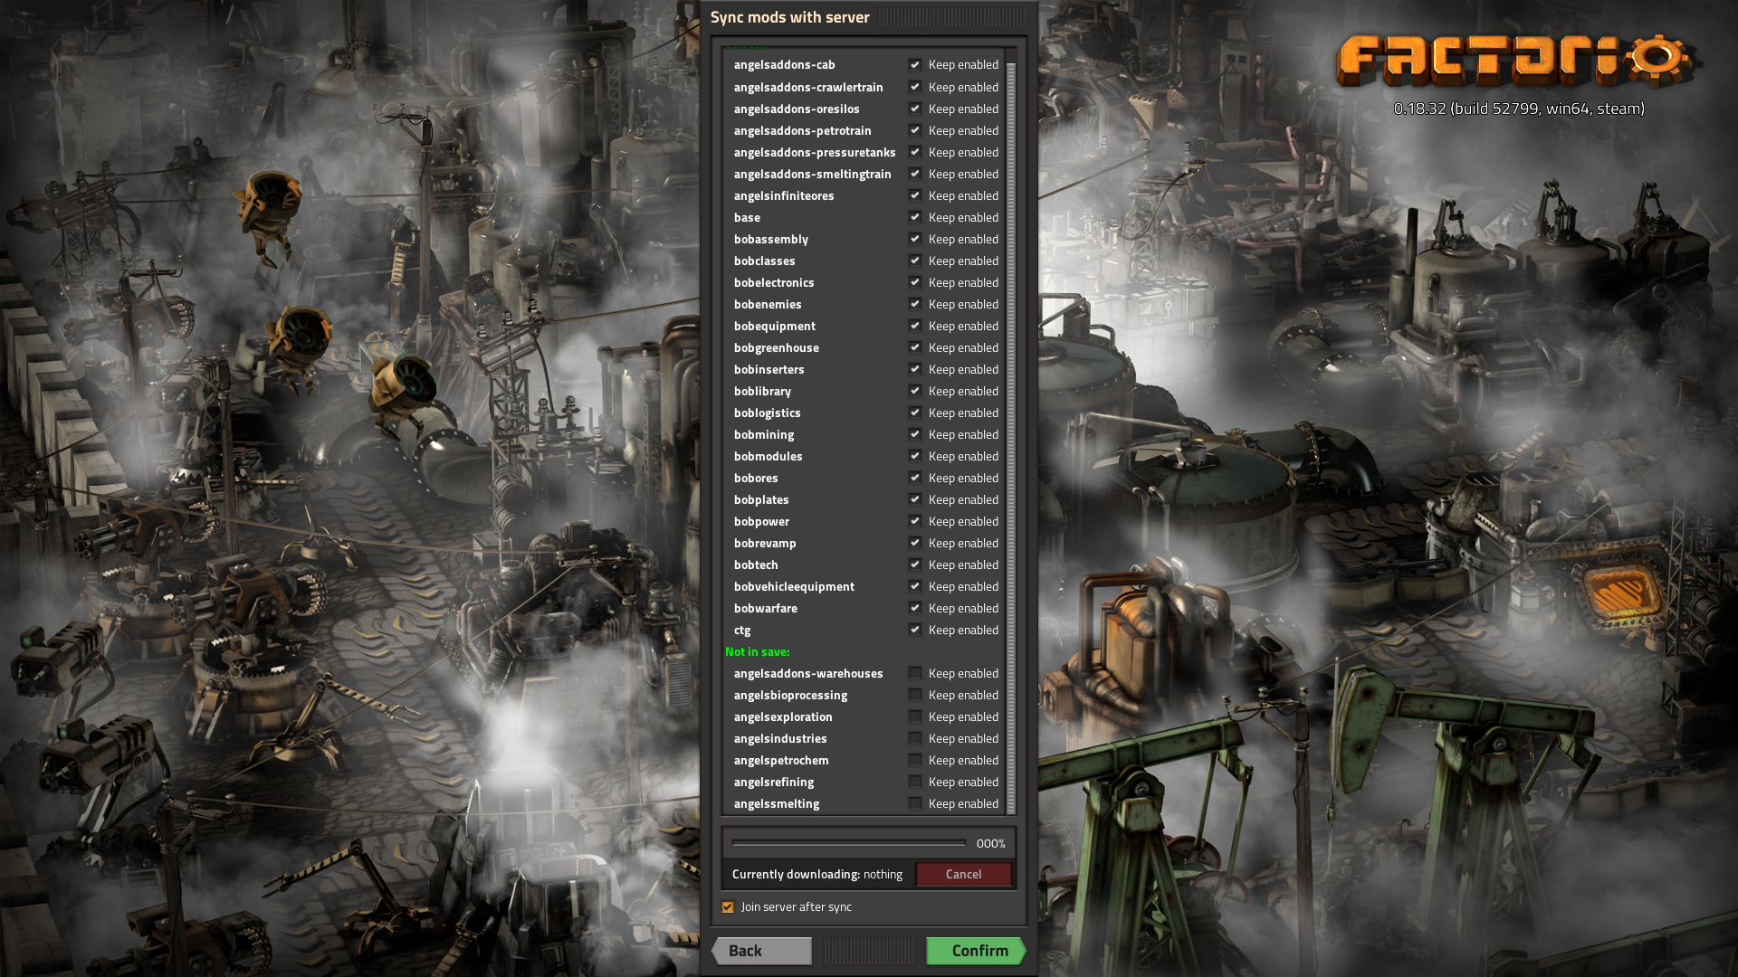Select the bobvehicleequipment mod name
Viewport: 1738px width, 977px height.
pos(794,587)
